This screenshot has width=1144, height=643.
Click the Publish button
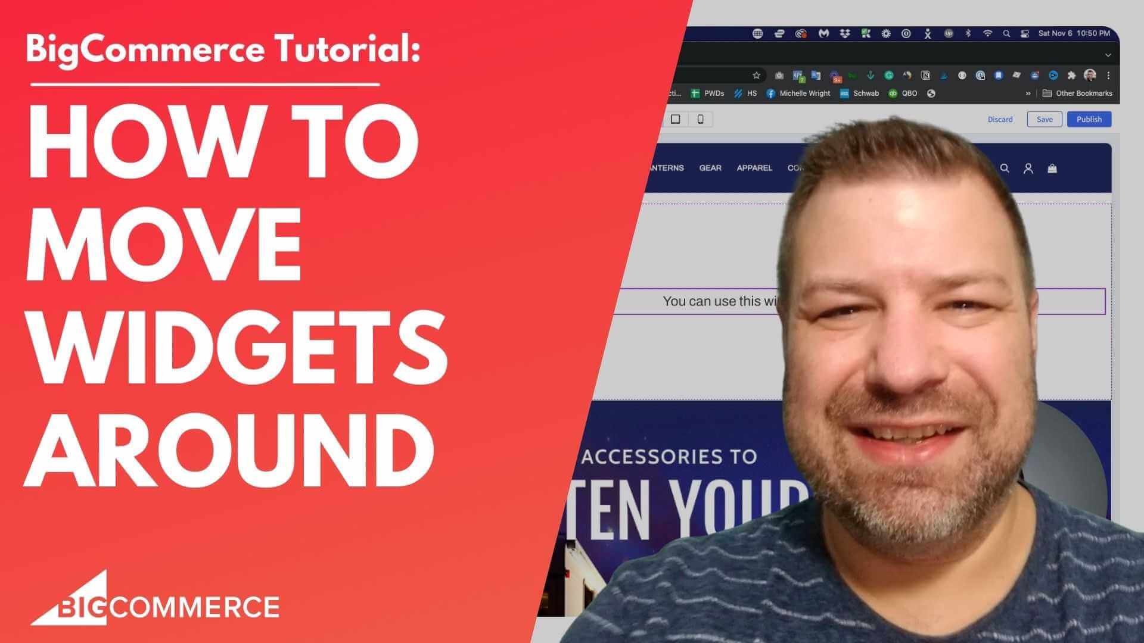coord(1092,119)
